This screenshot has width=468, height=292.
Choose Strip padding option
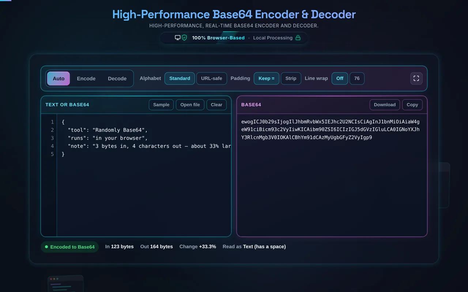click(291, 78)
